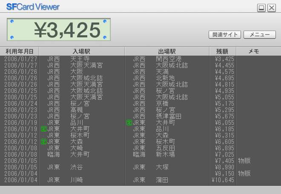Viewport: 281px width, 194px height.
Task: Click the 利用年月日 column header
Action: pyautogui.click(x=19, y=51)
